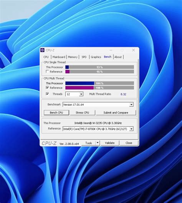Click the Tools button
Viewport: 182px width, 203px height.
89,143
